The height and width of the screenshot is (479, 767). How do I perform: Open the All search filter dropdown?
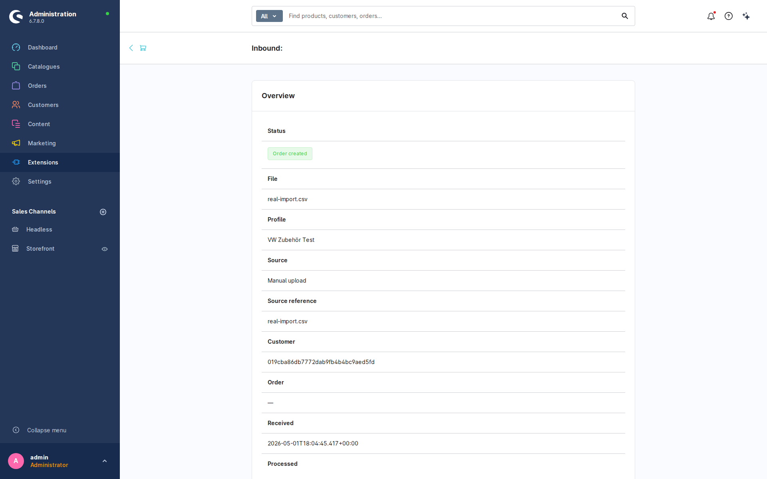pos(269,16)
